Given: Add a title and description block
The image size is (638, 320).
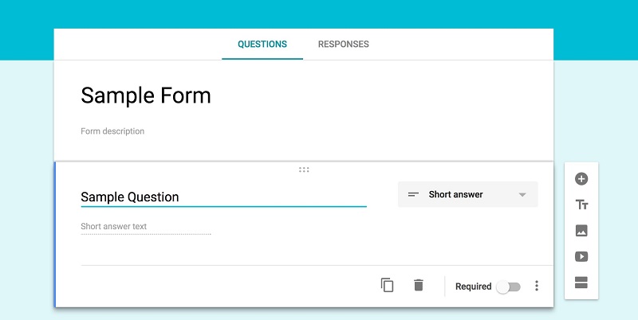Looking at the screenshot, I should (x=581, y=205).
